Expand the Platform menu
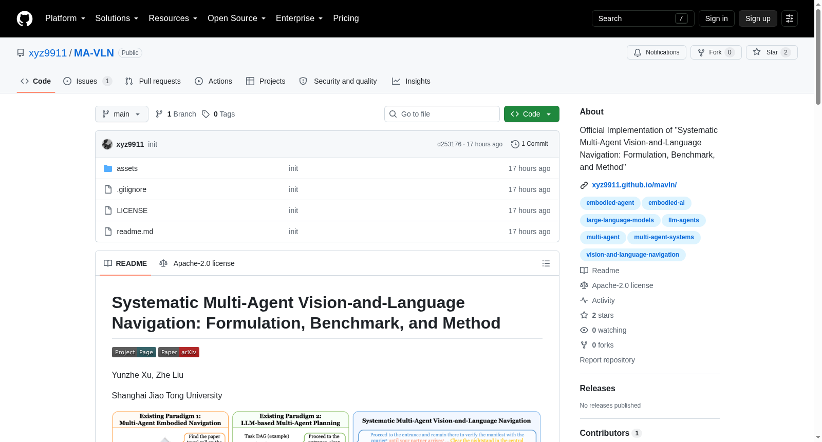Image resolution: width=822 pixels, height=442 pixels. [65, 18]
